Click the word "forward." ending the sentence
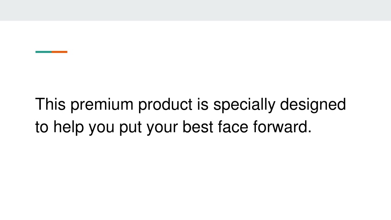This screenshot has width=391, height=220. pos(282,127)
